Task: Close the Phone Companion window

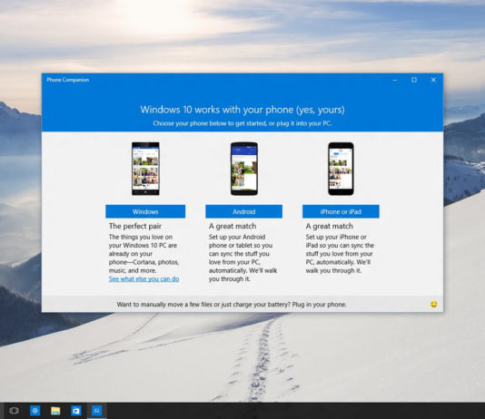Action: 433,80
